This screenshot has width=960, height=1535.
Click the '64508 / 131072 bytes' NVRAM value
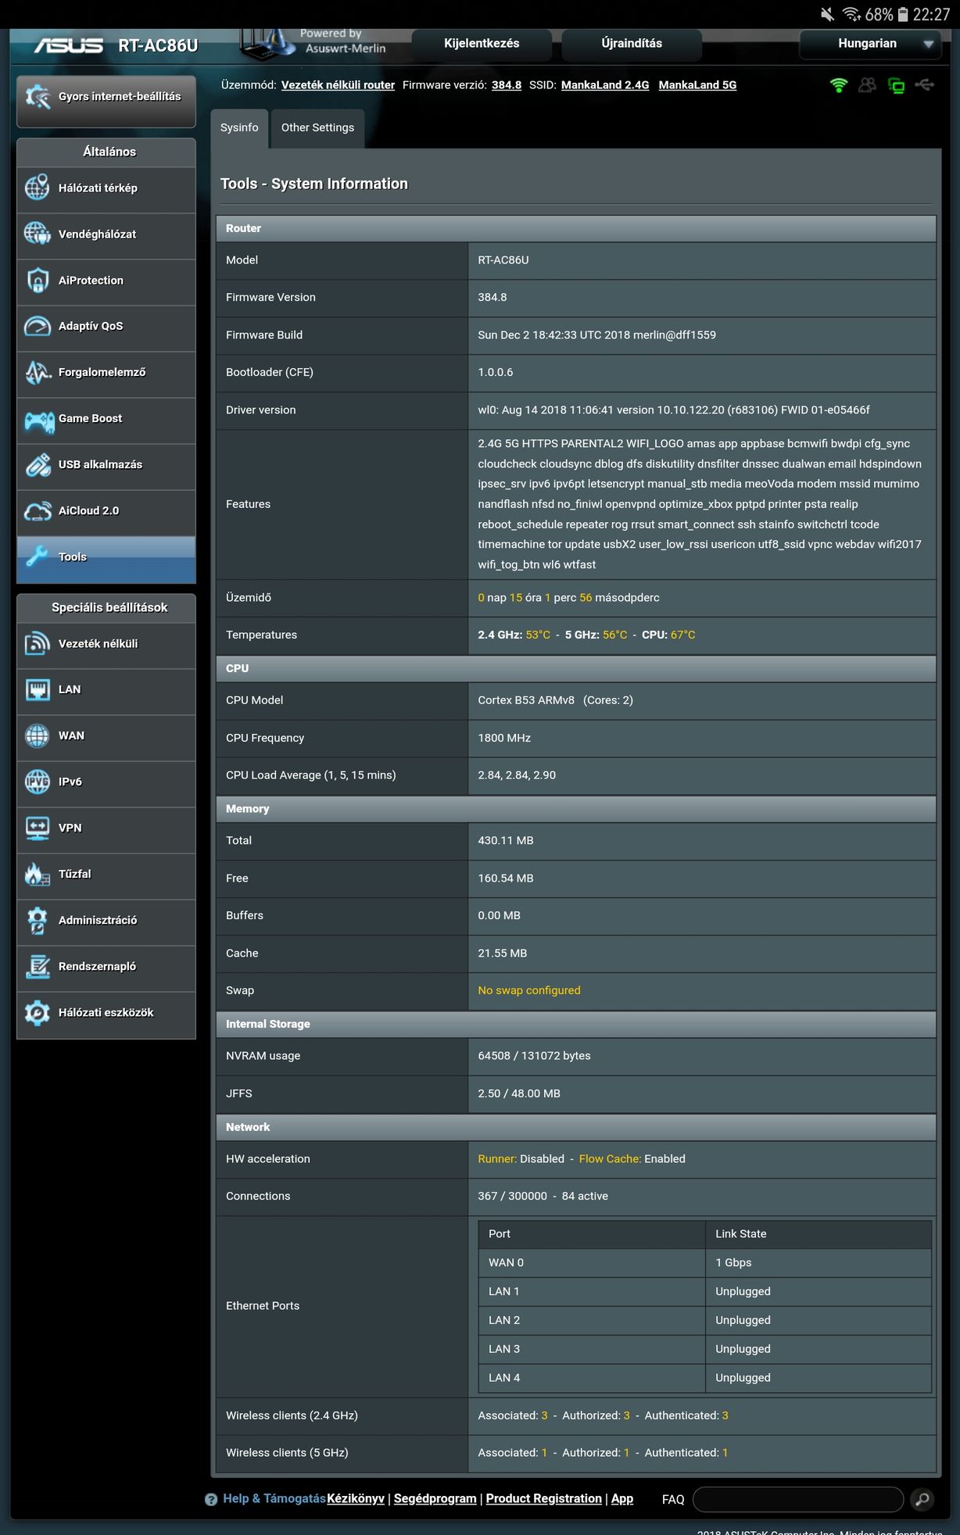534,1056
